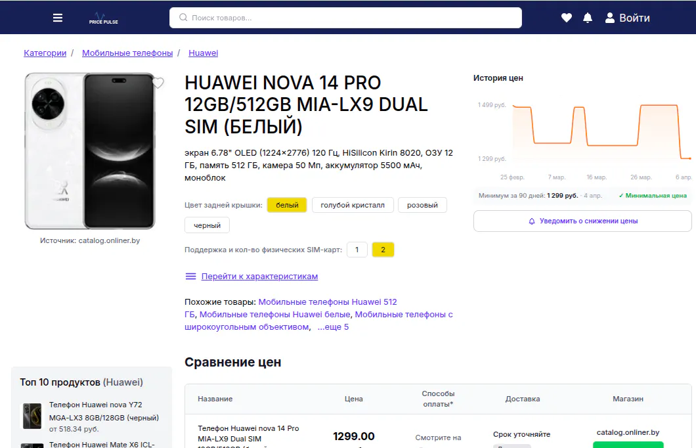Screen dimensions: 696x448
Task: Click the Название column header
Action: point(215,399)
